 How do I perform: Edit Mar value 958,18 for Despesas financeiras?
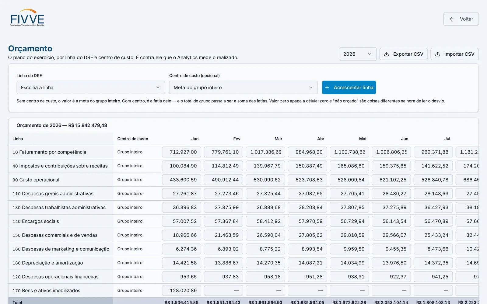point(265,277)
